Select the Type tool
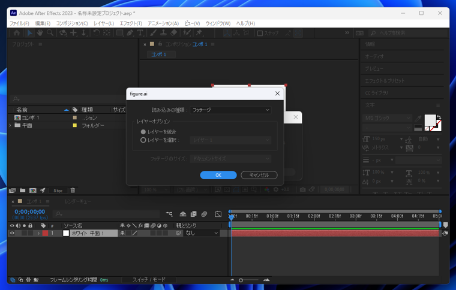Image resolution: width=456 pixels, height=290 pixels. pos(140,33)
